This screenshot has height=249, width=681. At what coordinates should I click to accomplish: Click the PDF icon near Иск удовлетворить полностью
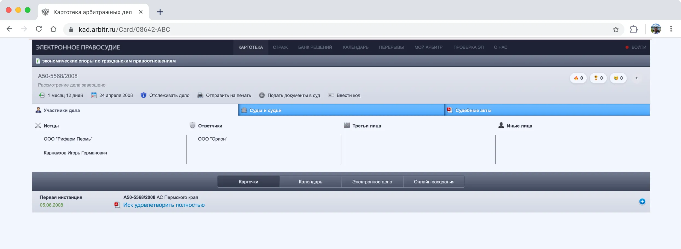tap(117, 205)
